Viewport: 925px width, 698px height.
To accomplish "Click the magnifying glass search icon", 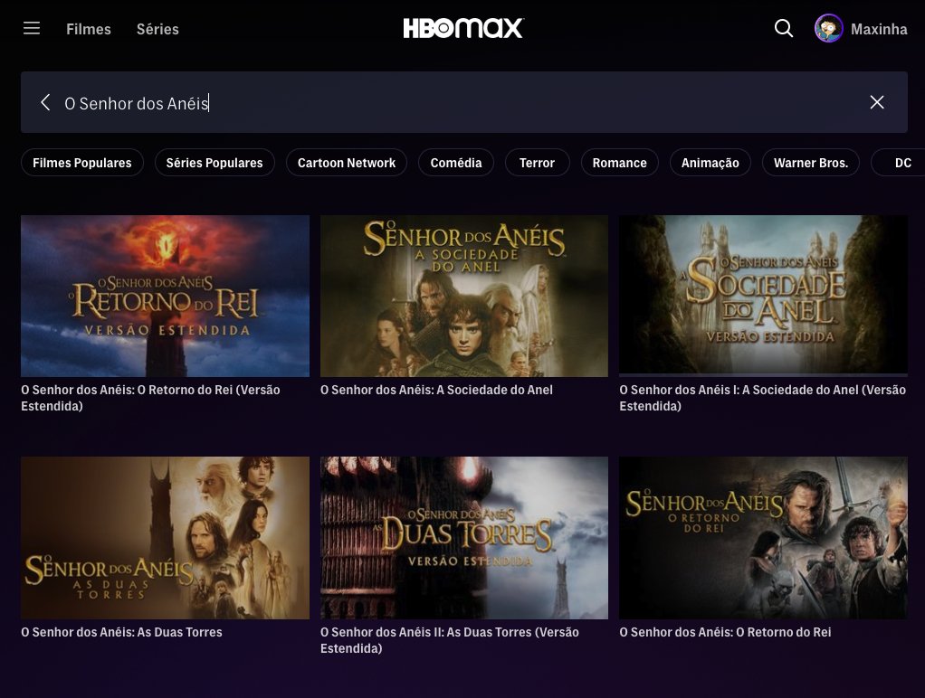I will (x=784, y=28).
